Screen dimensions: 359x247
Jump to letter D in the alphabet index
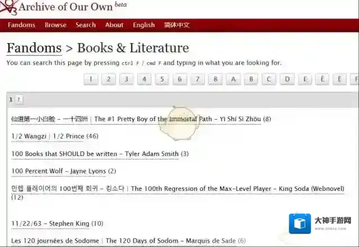click(x=287, y=79)
